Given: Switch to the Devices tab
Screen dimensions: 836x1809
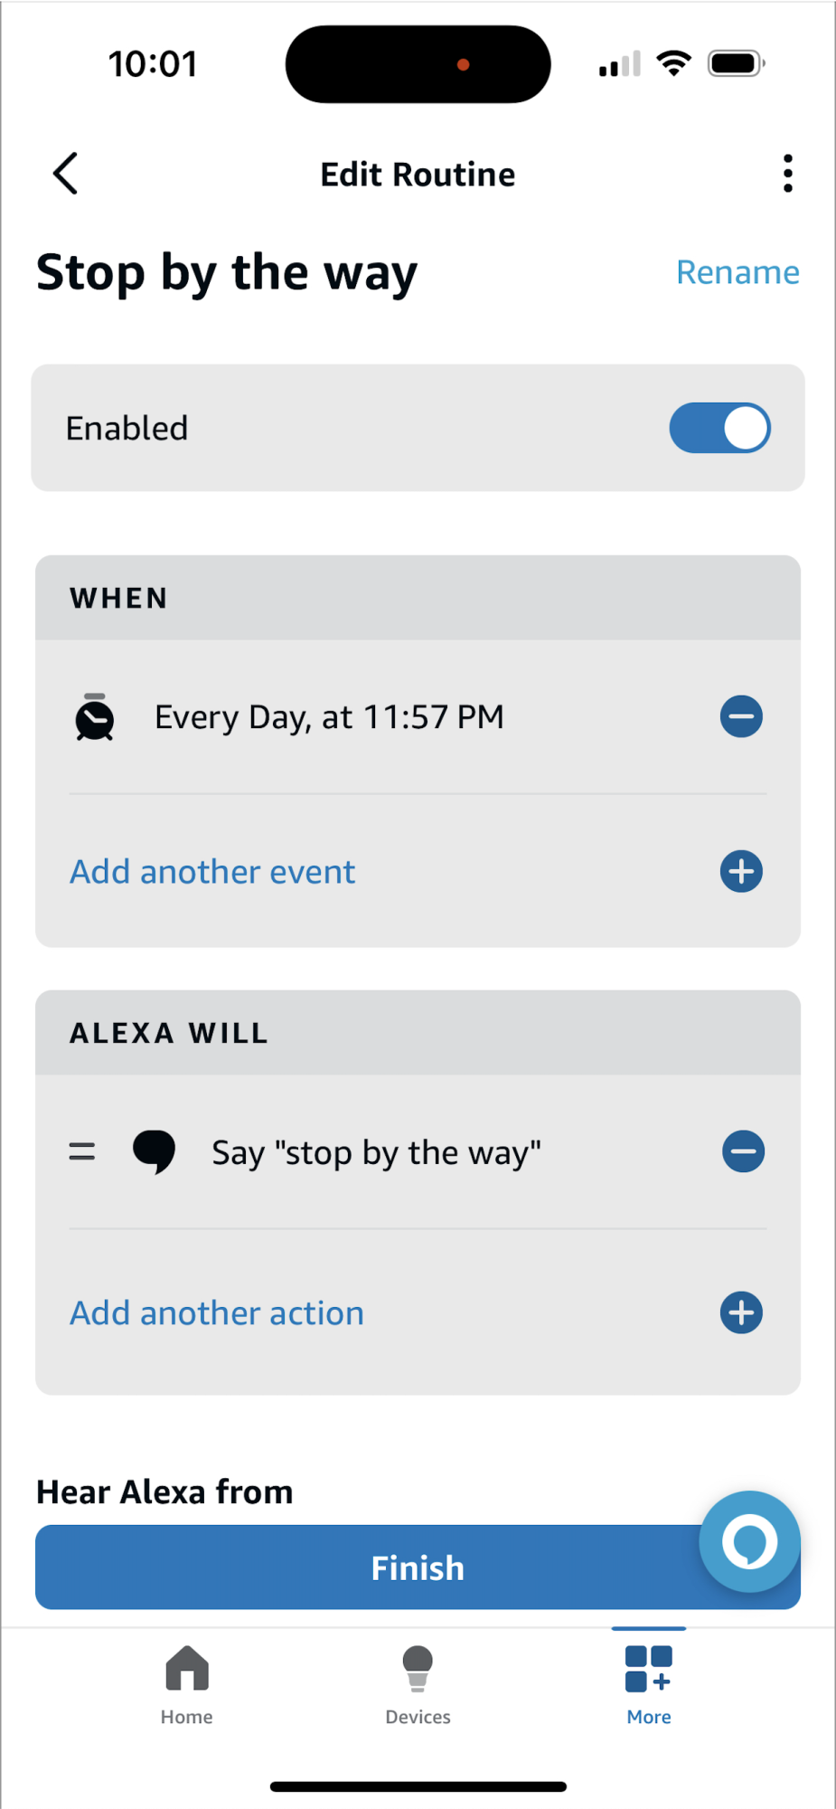Looking at the screenshot, I should click(418, 1685).
